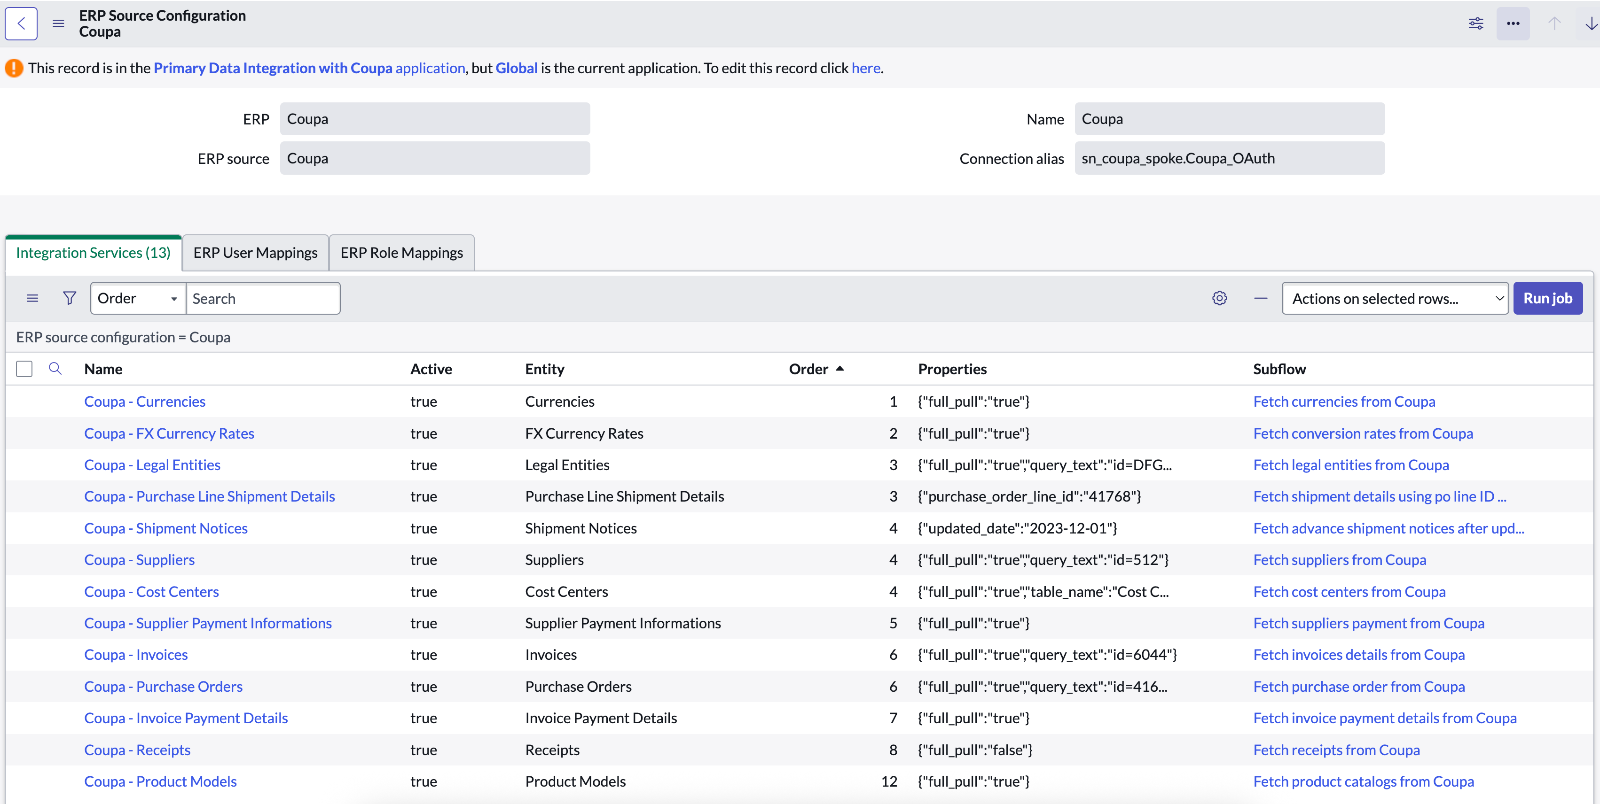The height and width of the screenshot is (804, 1600).
Task: Click the ERP source field
Action: click(435, 158)
